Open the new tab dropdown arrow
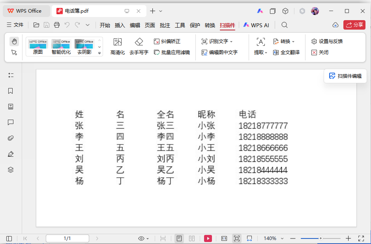 point(161,11)
